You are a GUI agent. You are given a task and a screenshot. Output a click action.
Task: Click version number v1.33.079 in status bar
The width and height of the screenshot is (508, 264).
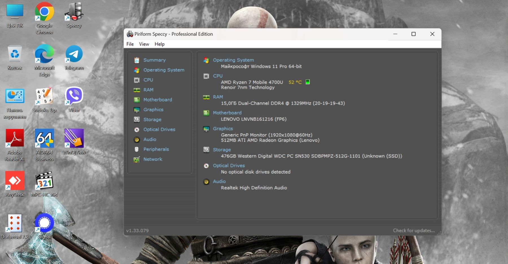click(137, 231)
